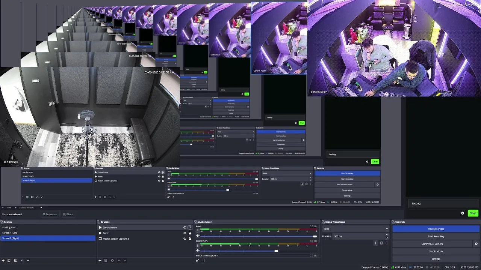Toggle the lock on the Booth source
Viewport: 481px width, 270px height.
coord(190,233)
